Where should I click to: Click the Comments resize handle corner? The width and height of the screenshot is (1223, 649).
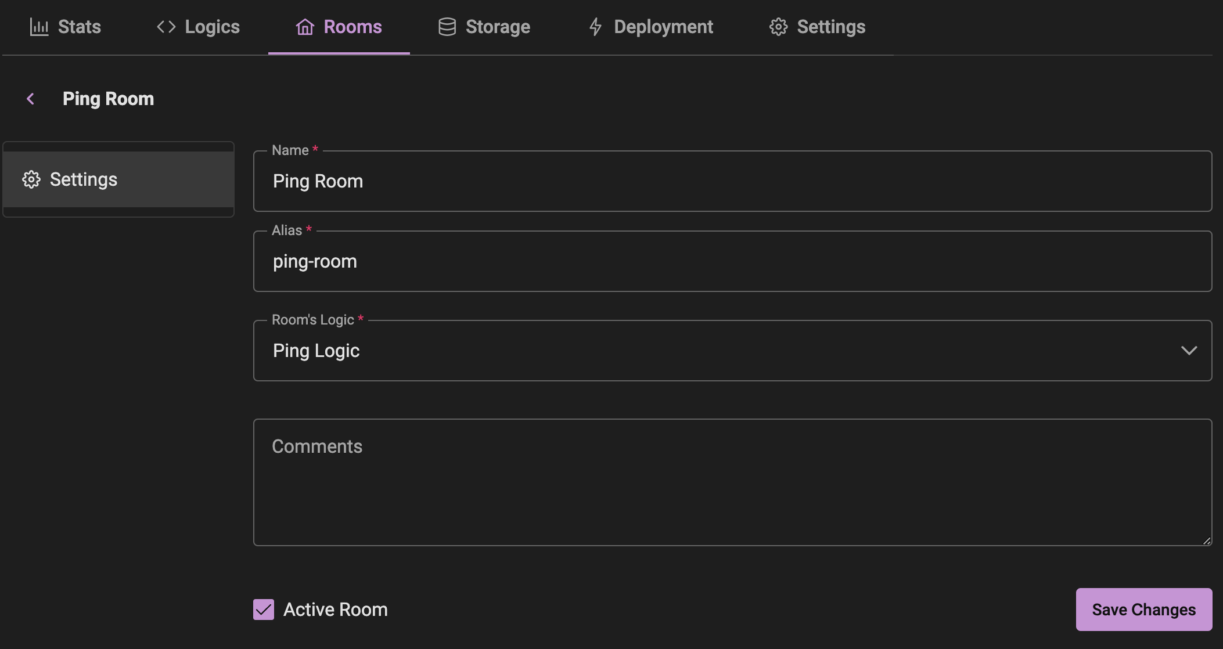coord(1206,540)
